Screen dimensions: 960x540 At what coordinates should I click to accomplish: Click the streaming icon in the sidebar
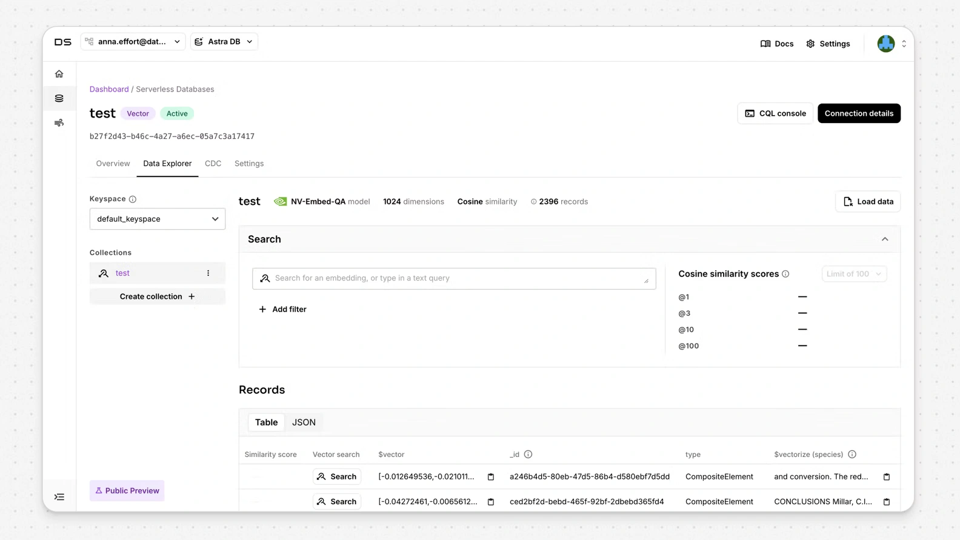pos(59,123)
